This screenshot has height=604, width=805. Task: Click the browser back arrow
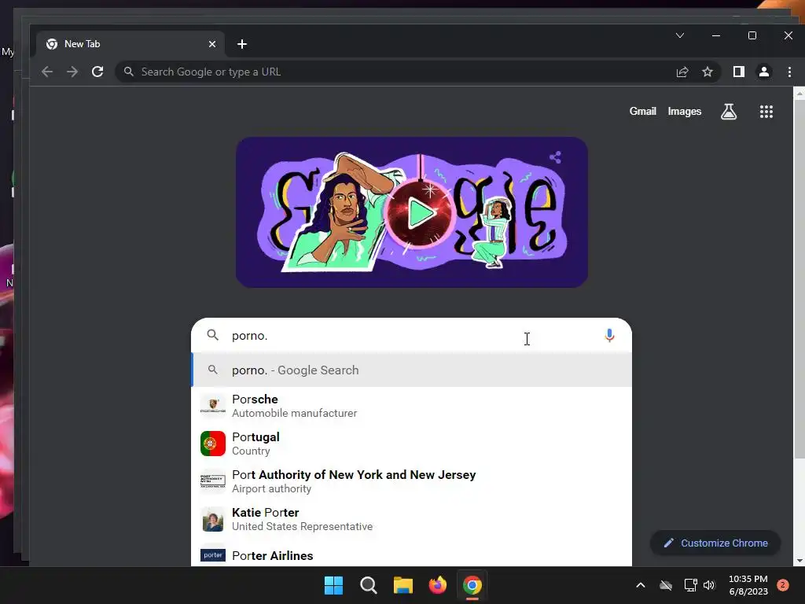coord(47,72)
